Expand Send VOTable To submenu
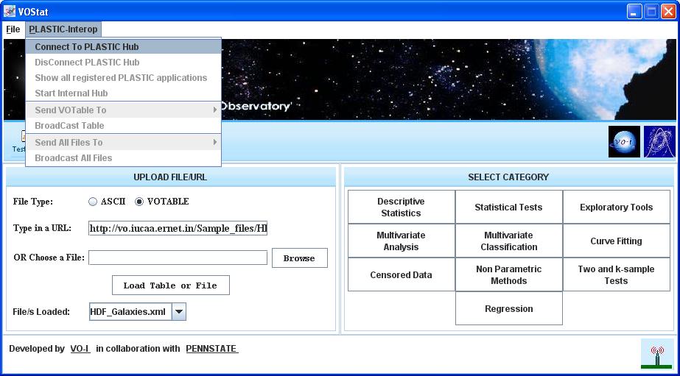 124,110
